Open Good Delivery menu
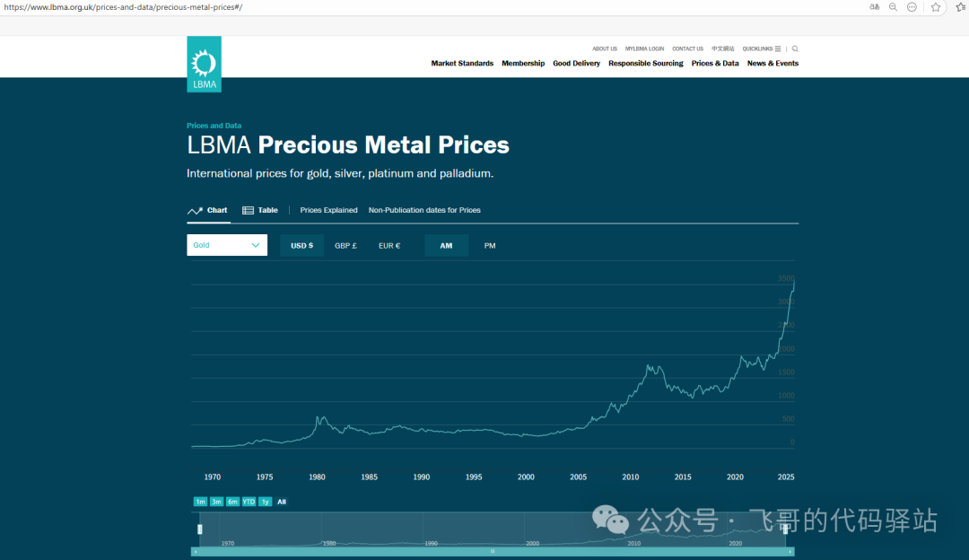This screenshot has height=560, width=969. 577,63
